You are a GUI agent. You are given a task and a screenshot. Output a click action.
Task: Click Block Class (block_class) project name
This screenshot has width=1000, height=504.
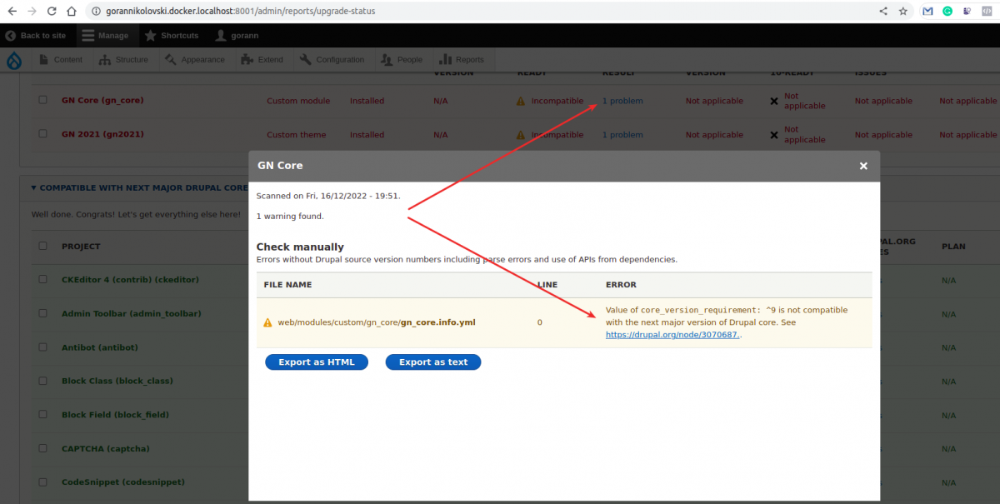tap(117, 381)
